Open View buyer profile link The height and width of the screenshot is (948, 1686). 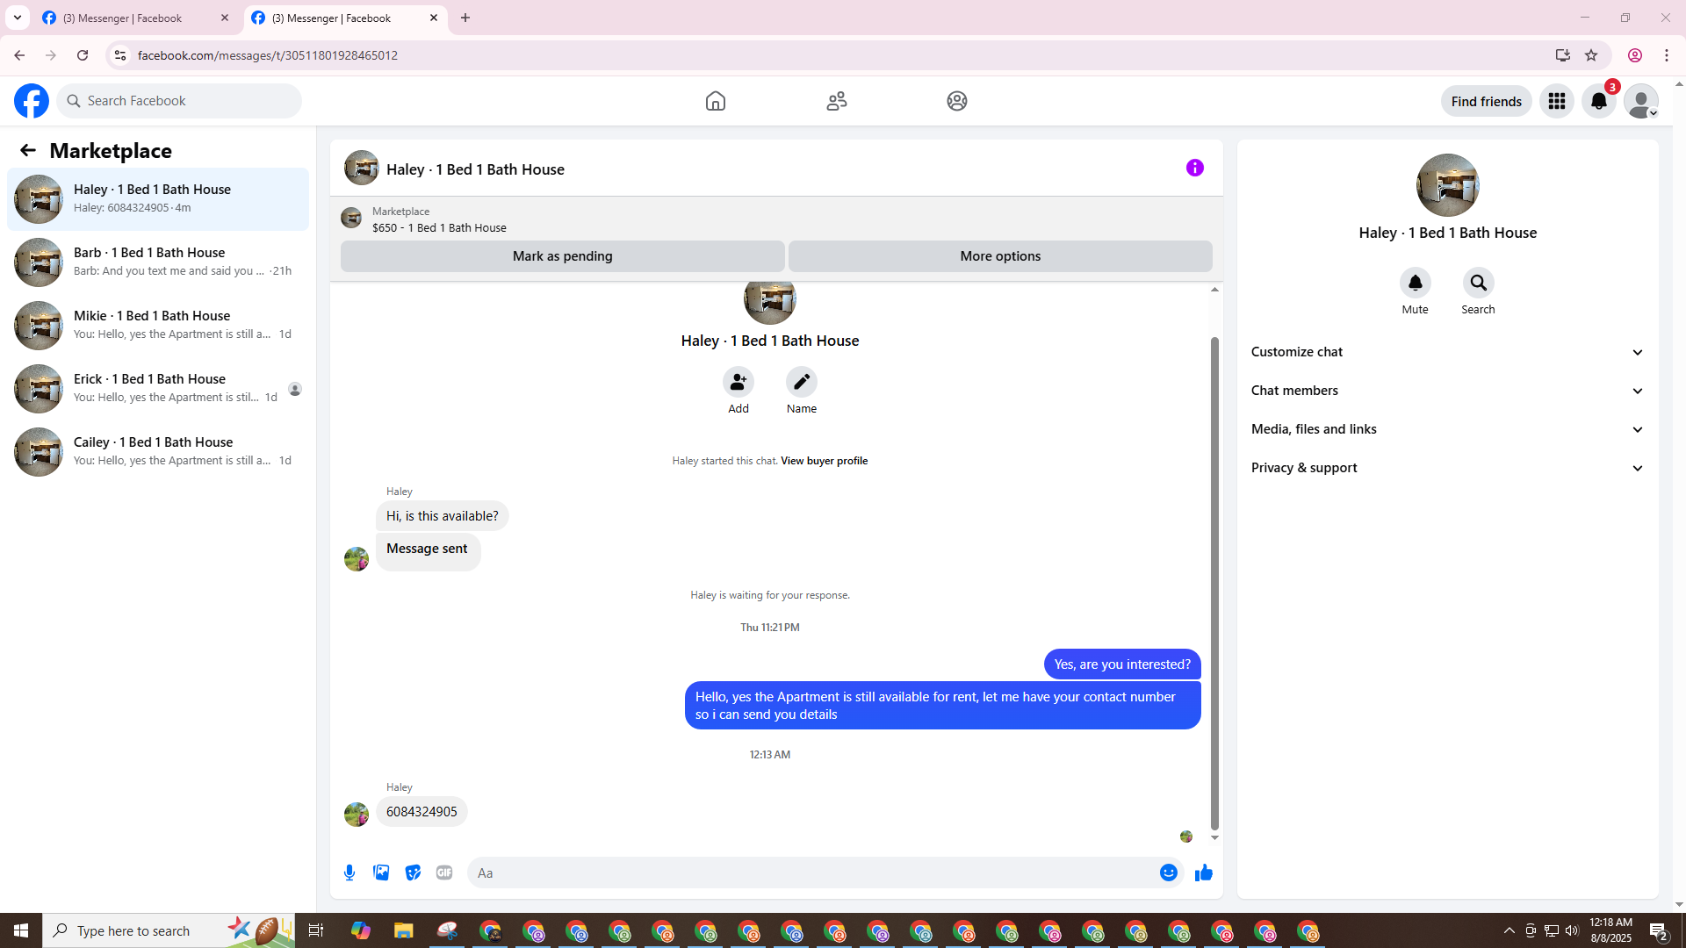[824, 461]
